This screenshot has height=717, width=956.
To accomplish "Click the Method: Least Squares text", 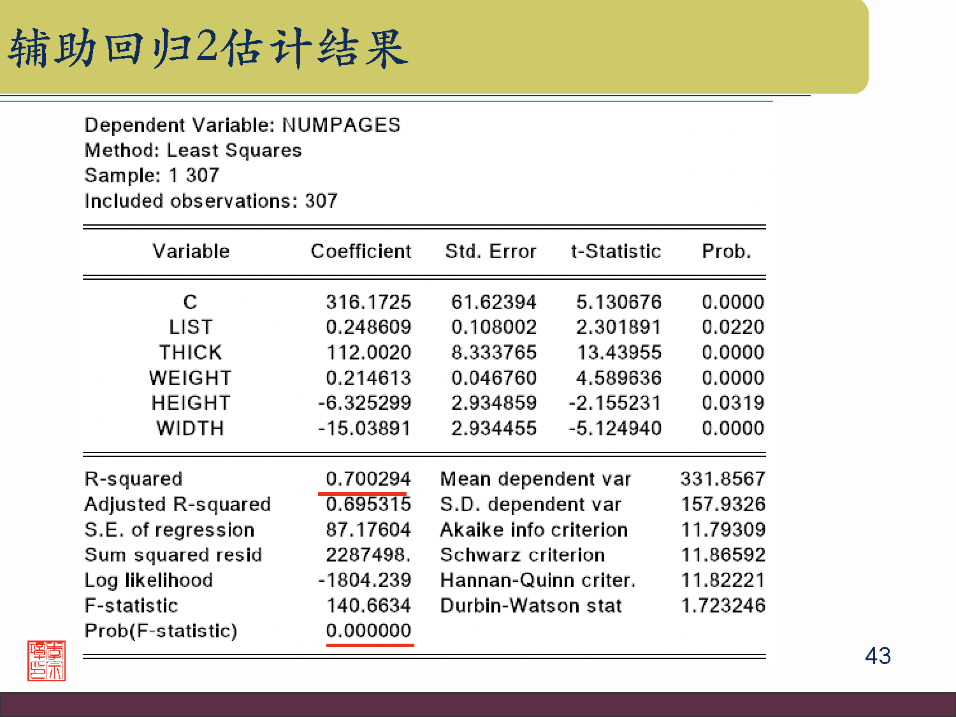I will (x=193, y=150).
